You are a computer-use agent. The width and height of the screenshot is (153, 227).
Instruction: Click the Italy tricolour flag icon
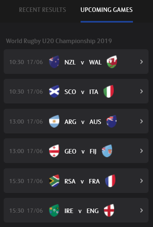tap(109, 92)
